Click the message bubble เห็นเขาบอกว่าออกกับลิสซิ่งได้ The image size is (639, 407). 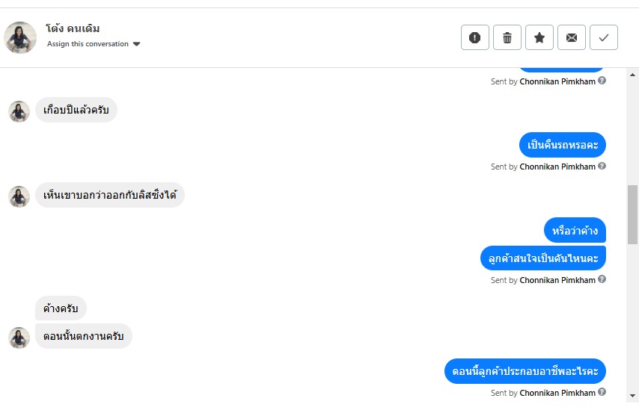click(109, 196)
